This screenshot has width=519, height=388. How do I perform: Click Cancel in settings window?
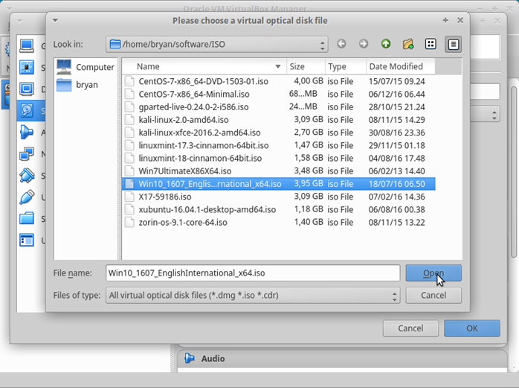[410, 328]
